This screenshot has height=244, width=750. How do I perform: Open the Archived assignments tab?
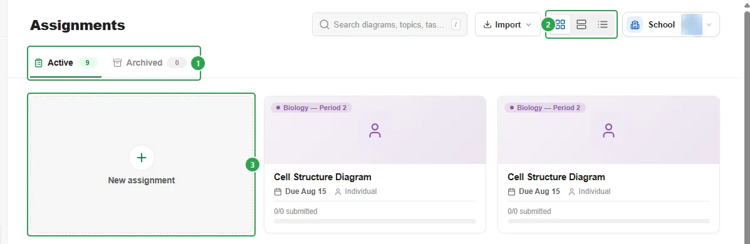[x=149, y=63]
